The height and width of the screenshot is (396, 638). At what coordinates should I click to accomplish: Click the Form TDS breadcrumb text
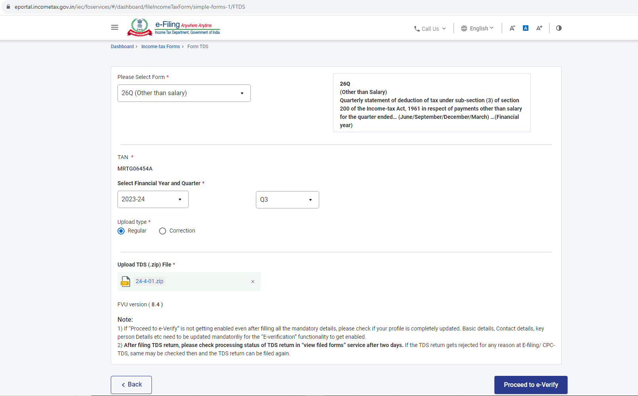198,47
